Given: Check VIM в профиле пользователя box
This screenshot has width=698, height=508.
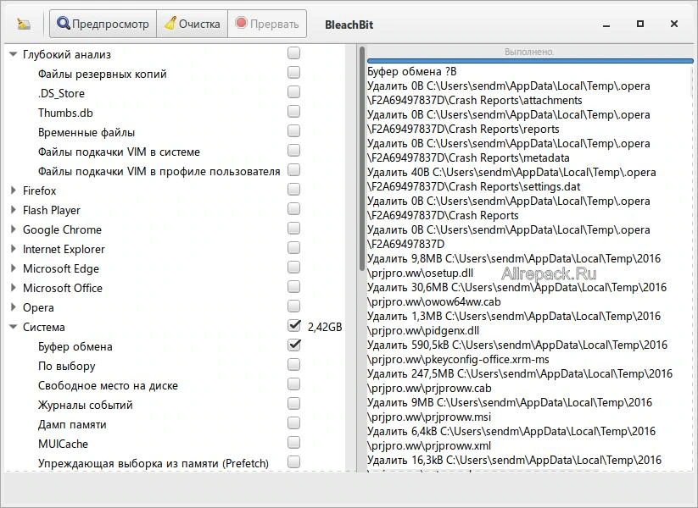Looking at the screenshot, I should (293, 170).
